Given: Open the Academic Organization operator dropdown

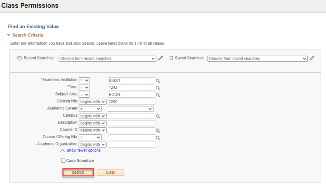Looking at the screenshot, I should point(92,145).
